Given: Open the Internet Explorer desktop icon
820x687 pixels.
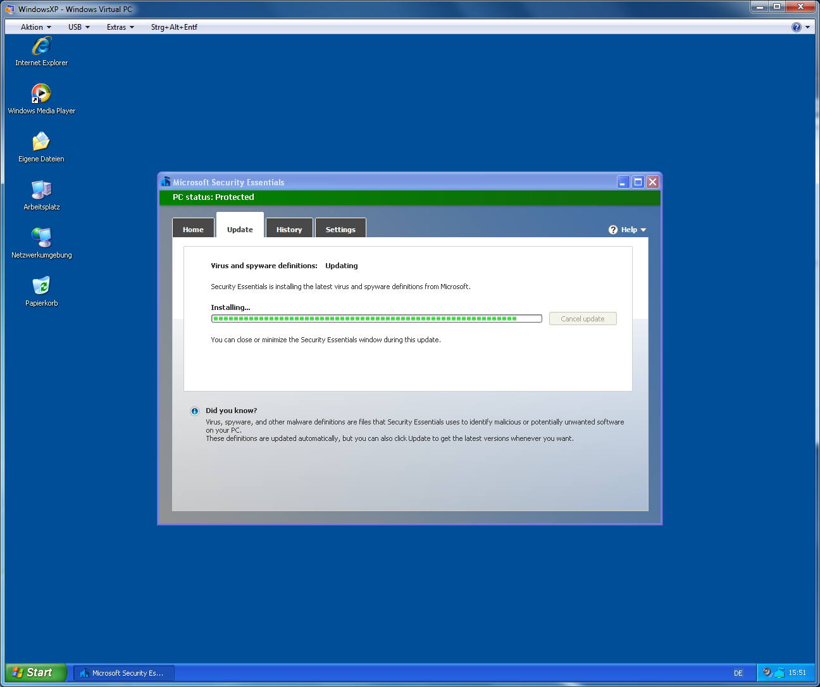Looking at the screenshot, I should pyautogui.click(x=42, y=47).
